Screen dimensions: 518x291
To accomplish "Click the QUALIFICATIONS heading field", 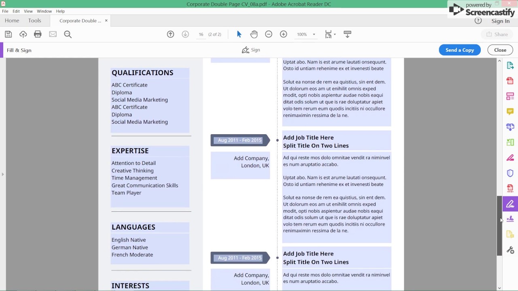I will tap(150, 73).
